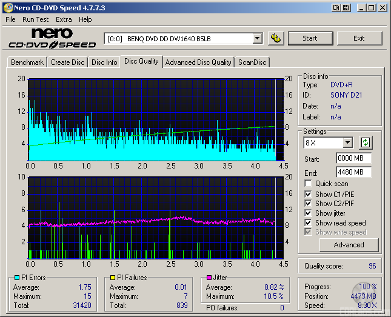Click the magenta Jitter legend square
Viewport: 391px width, 317px height.
click(208, 278)
